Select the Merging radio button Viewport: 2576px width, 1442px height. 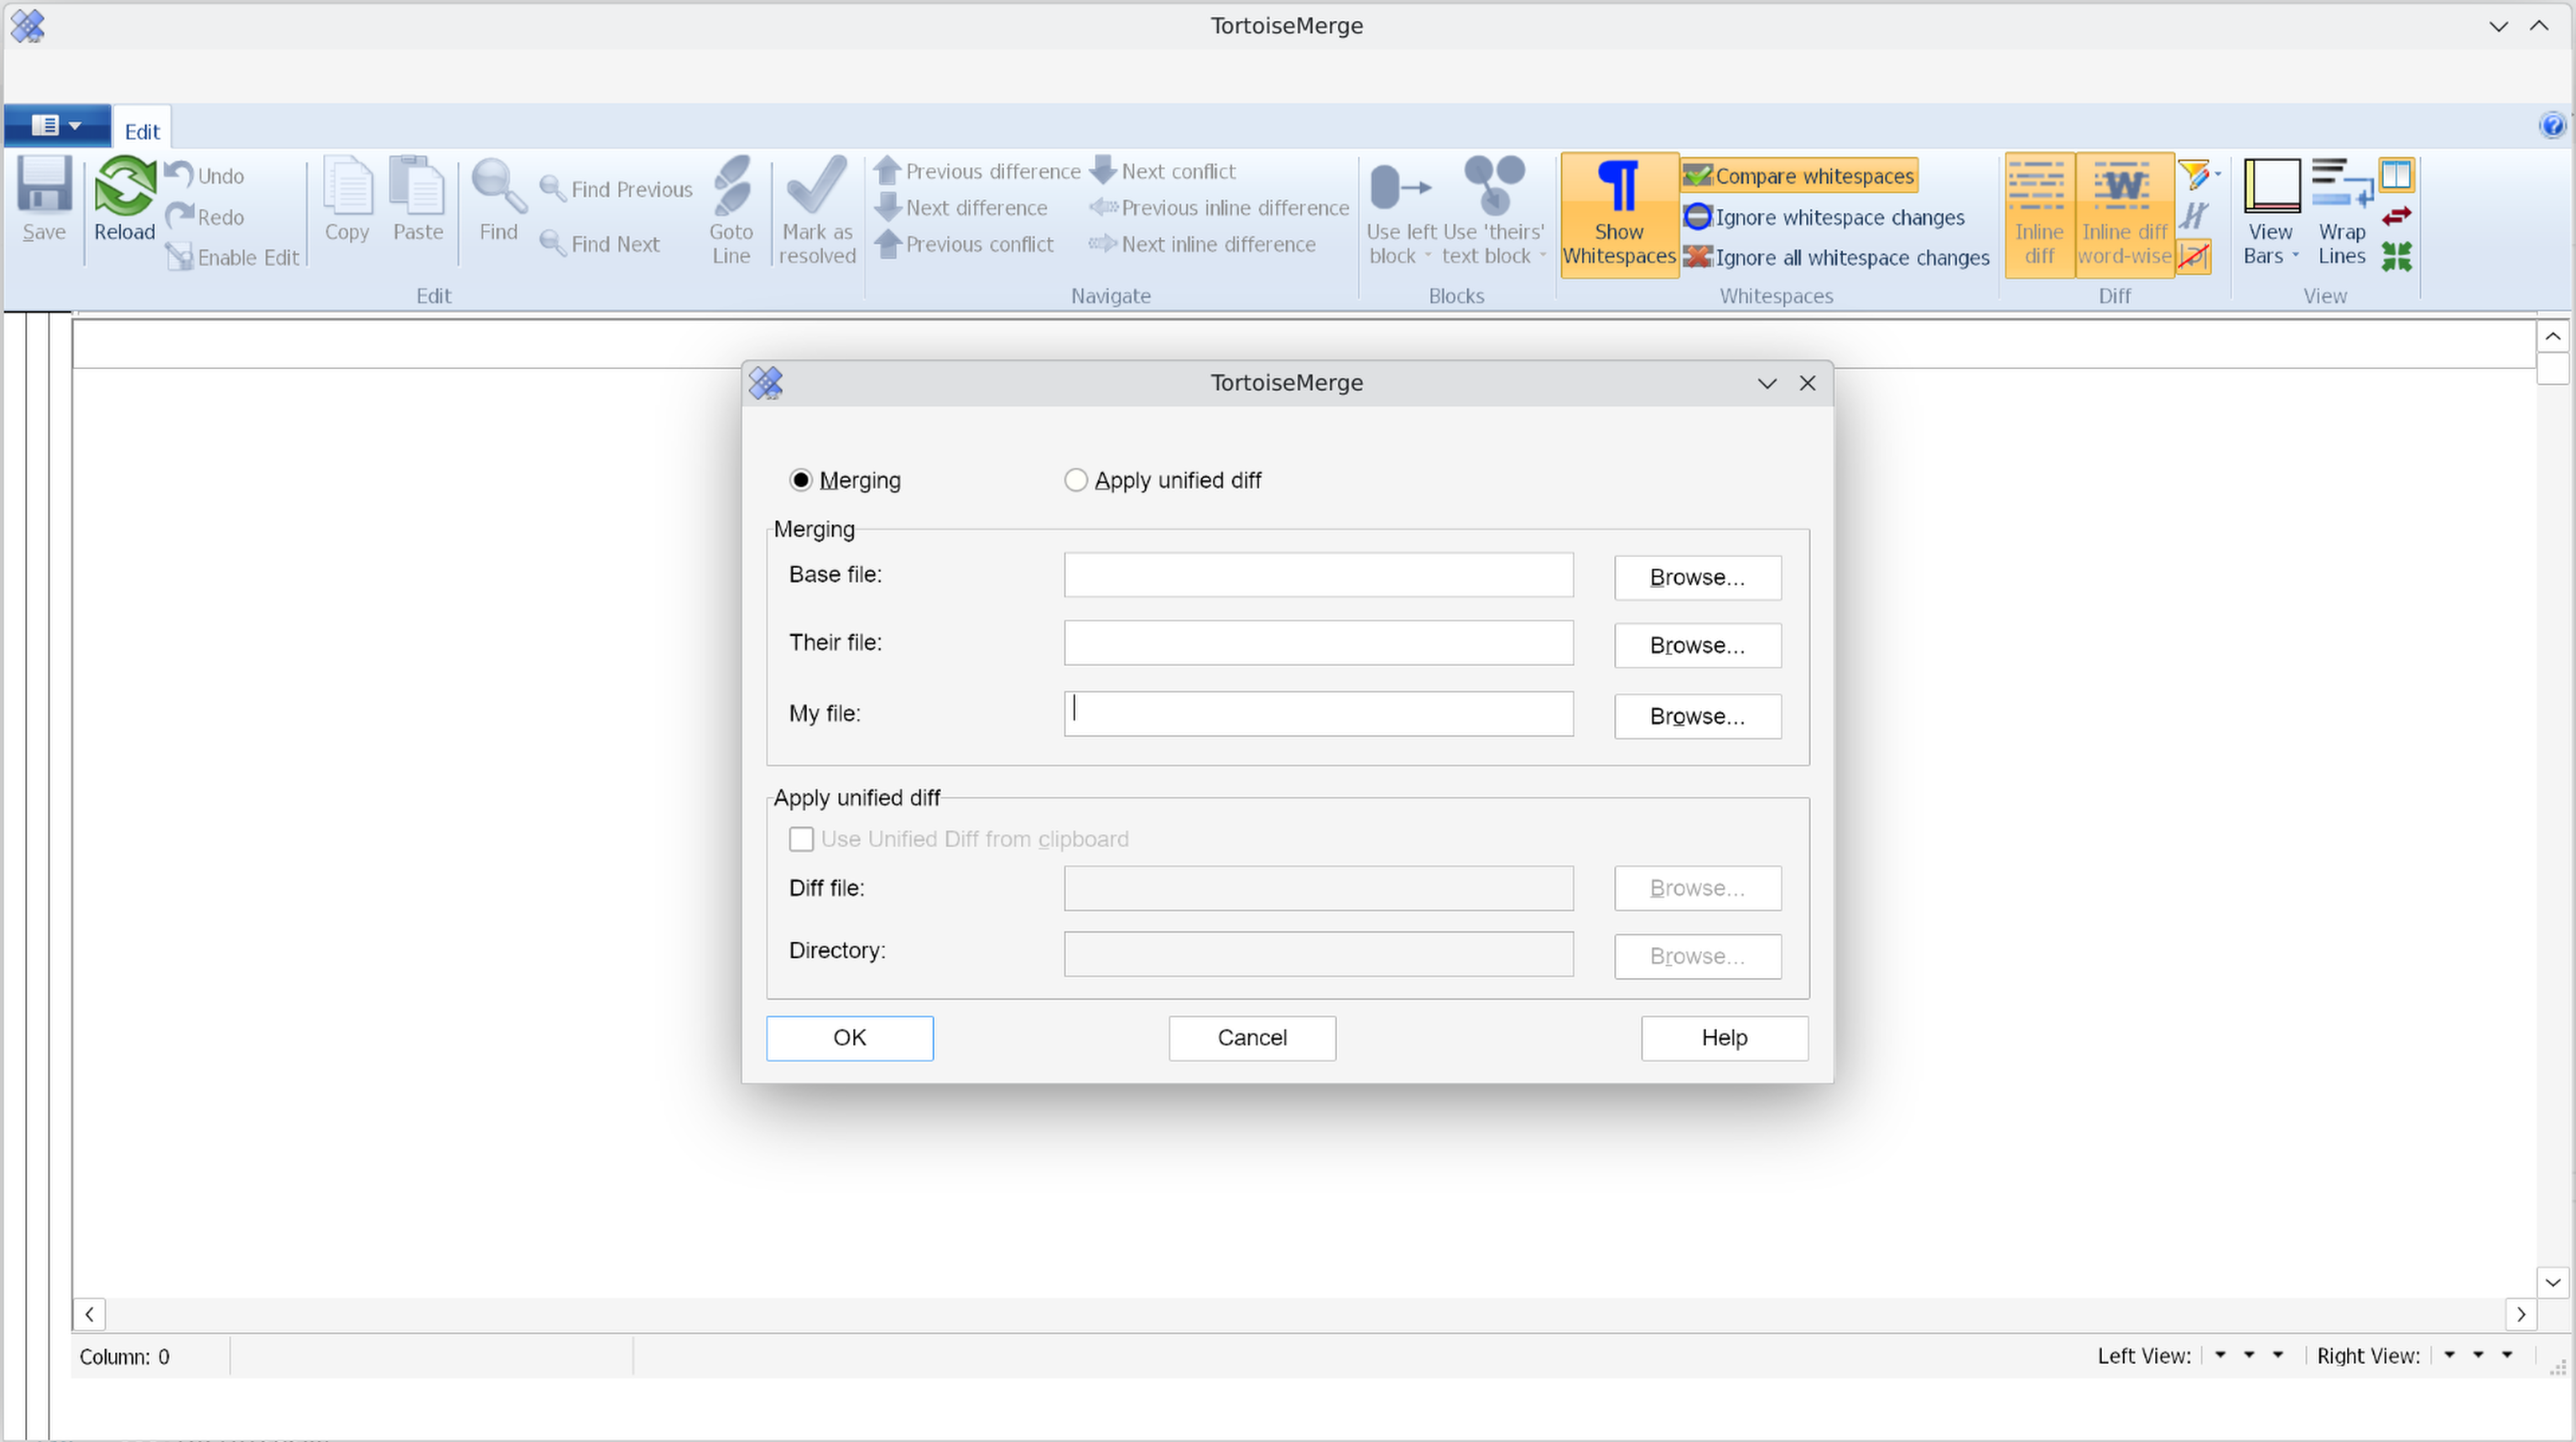click(799, 480)
